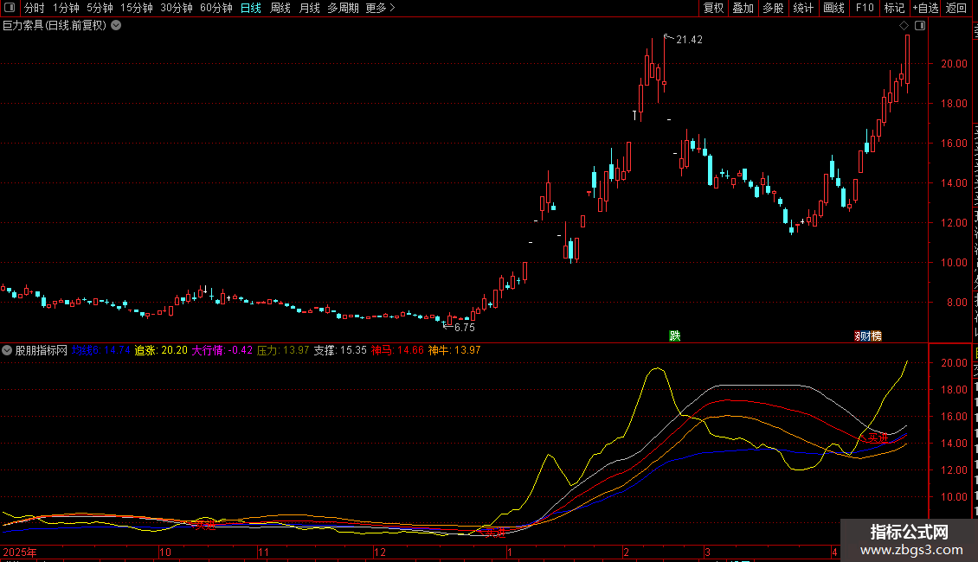Open F10 company info

pos(865,8)
